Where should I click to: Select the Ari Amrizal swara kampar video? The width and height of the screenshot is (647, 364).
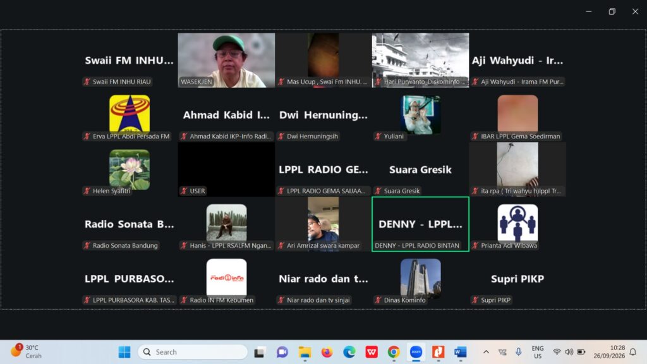[x=323, y=224]
